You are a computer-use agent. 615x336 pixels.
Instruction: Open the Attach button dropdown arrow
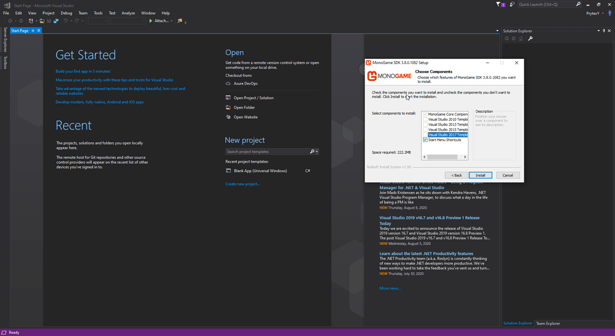[x=171, y=21]
